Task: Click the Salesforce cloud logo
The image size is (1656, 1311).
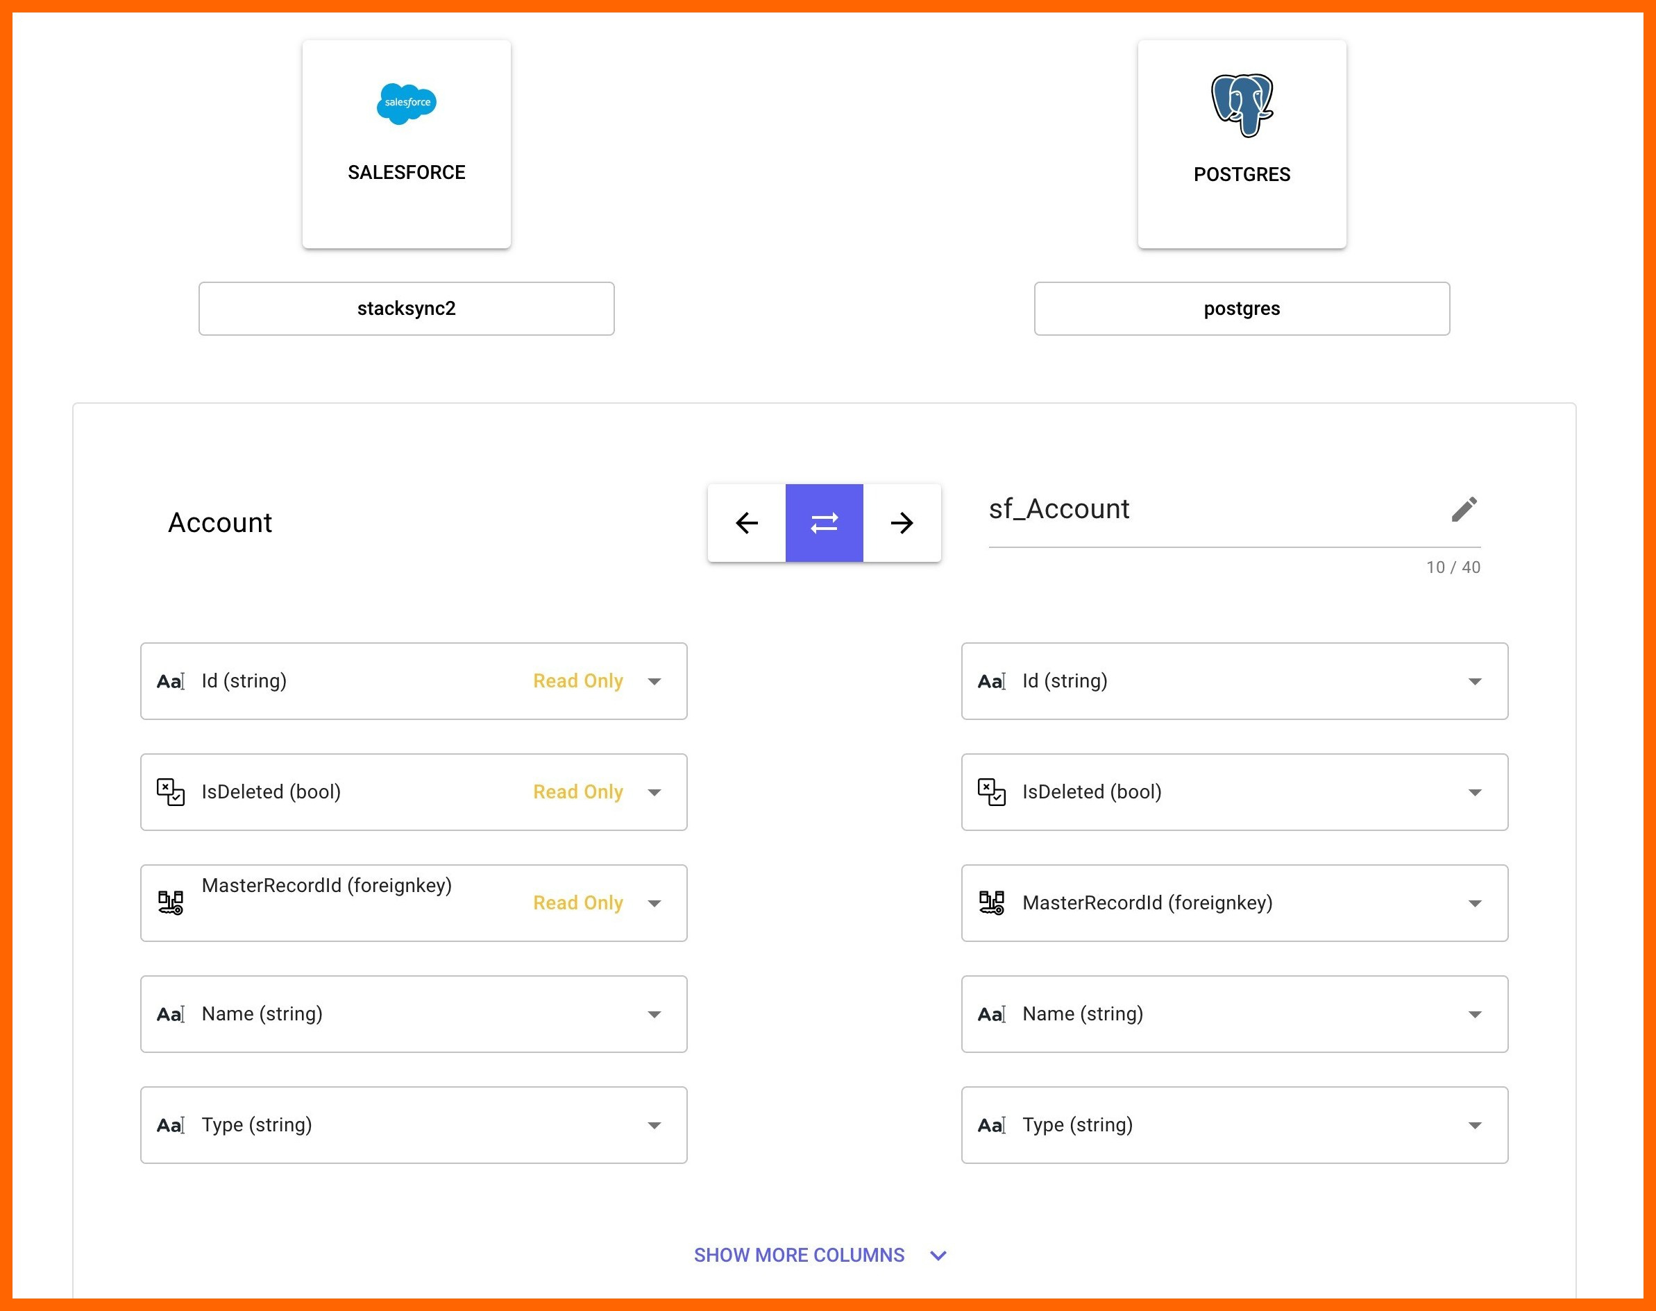Action: [406, 103]
